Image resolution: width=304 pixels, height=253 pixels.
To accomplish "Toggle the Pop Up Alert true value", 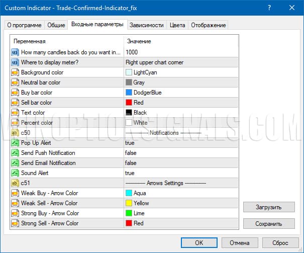I will pos(130,143).
